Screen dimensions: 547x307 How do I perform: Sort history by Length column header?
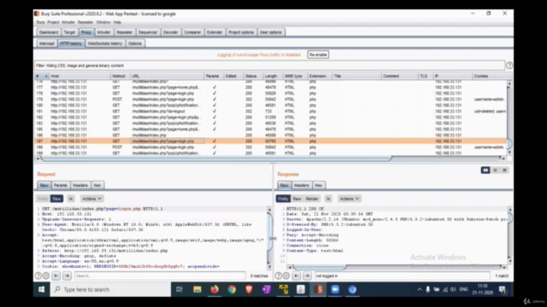coord(271,76)
